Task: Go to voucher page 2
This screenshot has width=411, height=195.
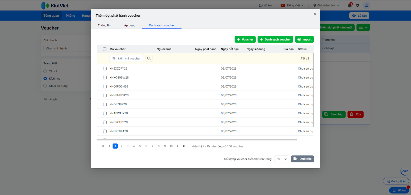Action: 121,146
